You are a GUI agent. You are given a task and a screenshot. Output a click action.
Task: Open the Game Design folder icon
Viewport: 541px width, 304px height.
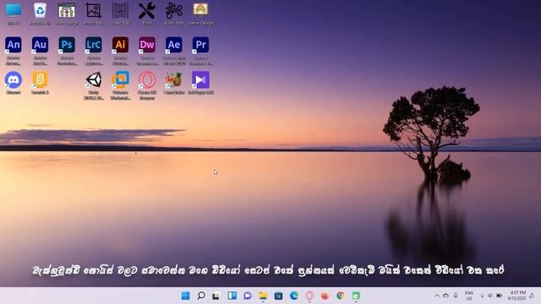[x=200, y=14]
